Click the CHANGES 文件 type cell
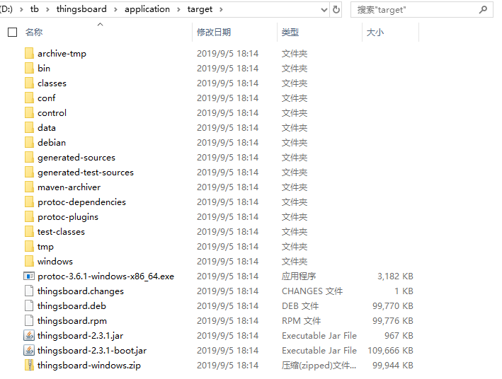The image size is (502, 379). (x=312, y=291)
